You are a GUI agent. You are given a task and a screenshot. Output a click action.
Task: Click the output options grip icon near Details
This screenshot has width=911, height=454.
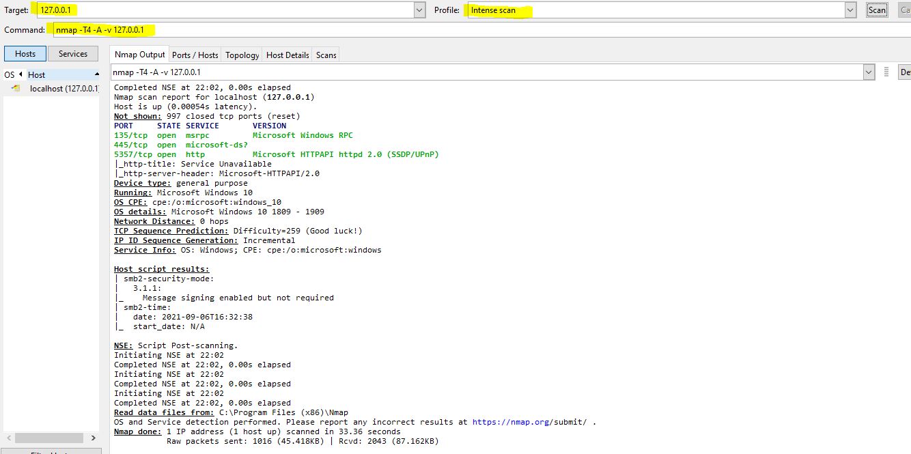click(886, 72)
